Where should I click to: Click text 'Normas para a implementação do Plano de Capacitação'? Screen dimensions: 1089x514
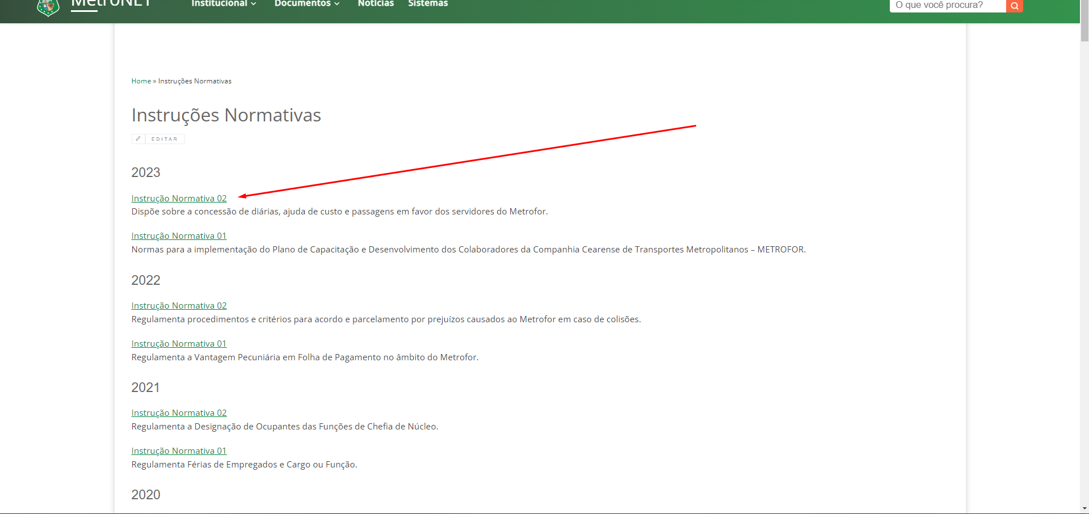click(x=245, y=250)
